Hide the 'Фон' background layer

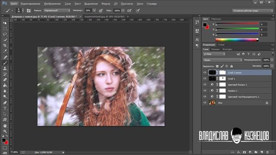tap(205, 102)
